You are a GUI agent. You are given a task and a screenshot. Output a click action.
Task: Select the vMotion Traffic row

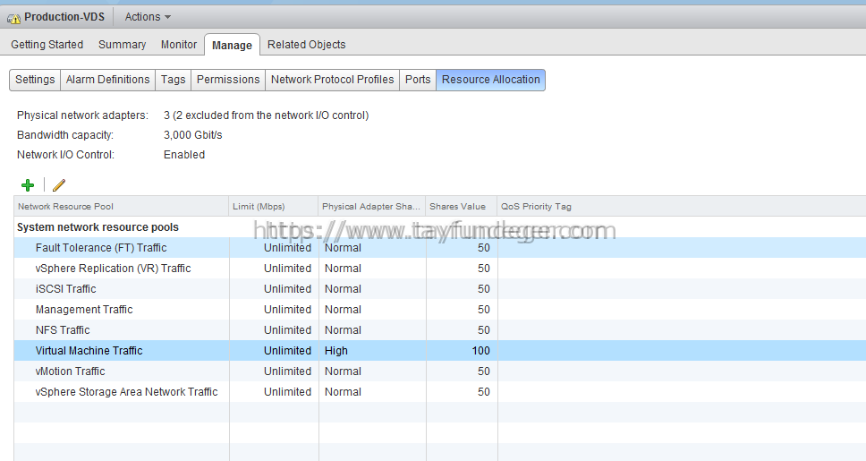click(439, 371)
